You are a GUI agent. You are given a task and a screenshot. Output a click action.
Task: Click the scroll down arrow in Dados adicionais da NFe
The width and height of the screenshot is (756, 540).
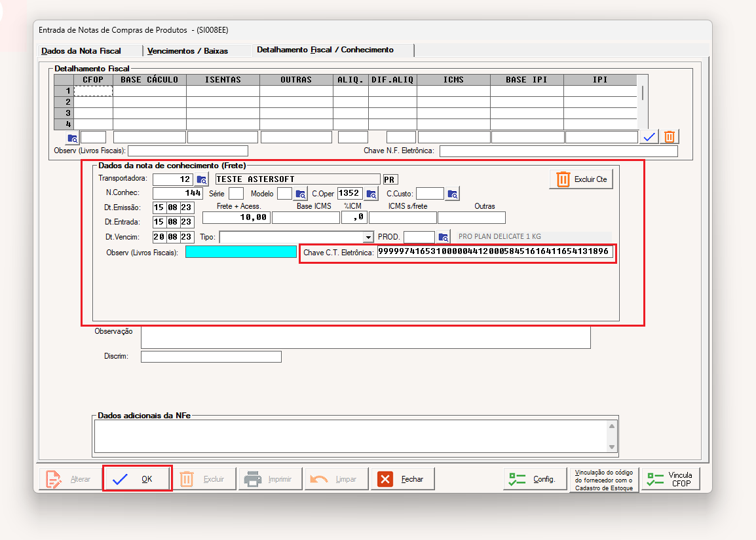pos(612,447)
